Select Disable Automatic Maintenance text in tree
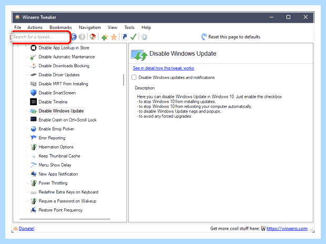Screen dimensions: 326x244 click(x=67, y=57)
